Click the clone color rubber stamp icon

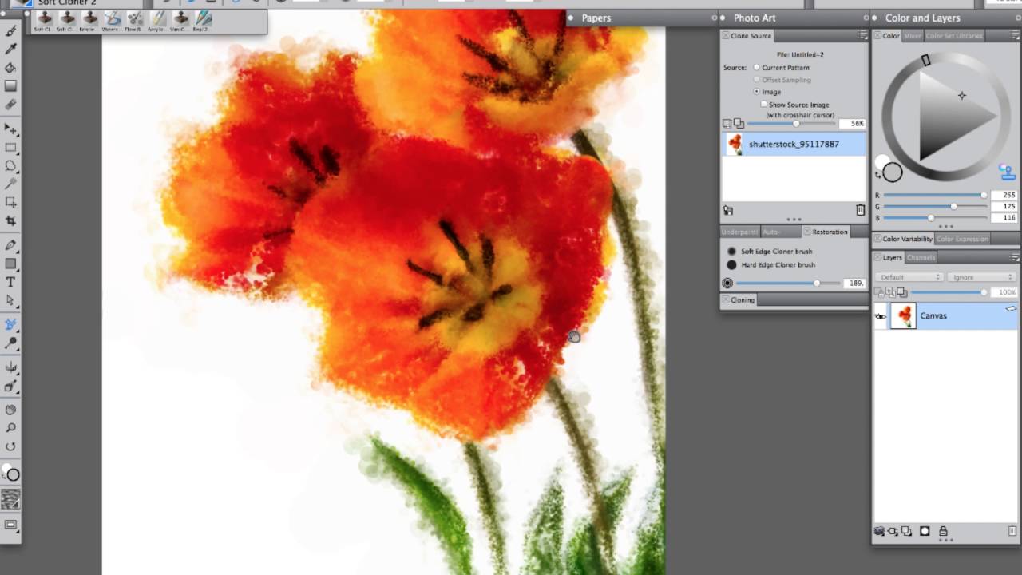(1007, 172)
